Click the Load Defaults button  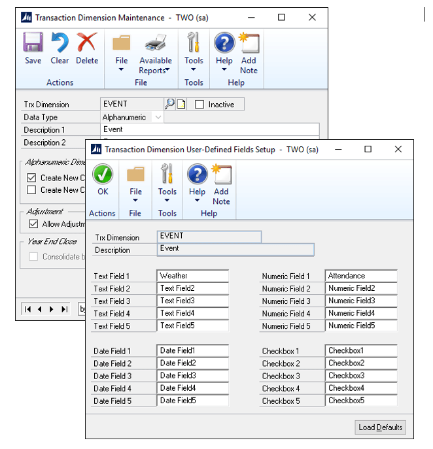[x=381, y=427]
